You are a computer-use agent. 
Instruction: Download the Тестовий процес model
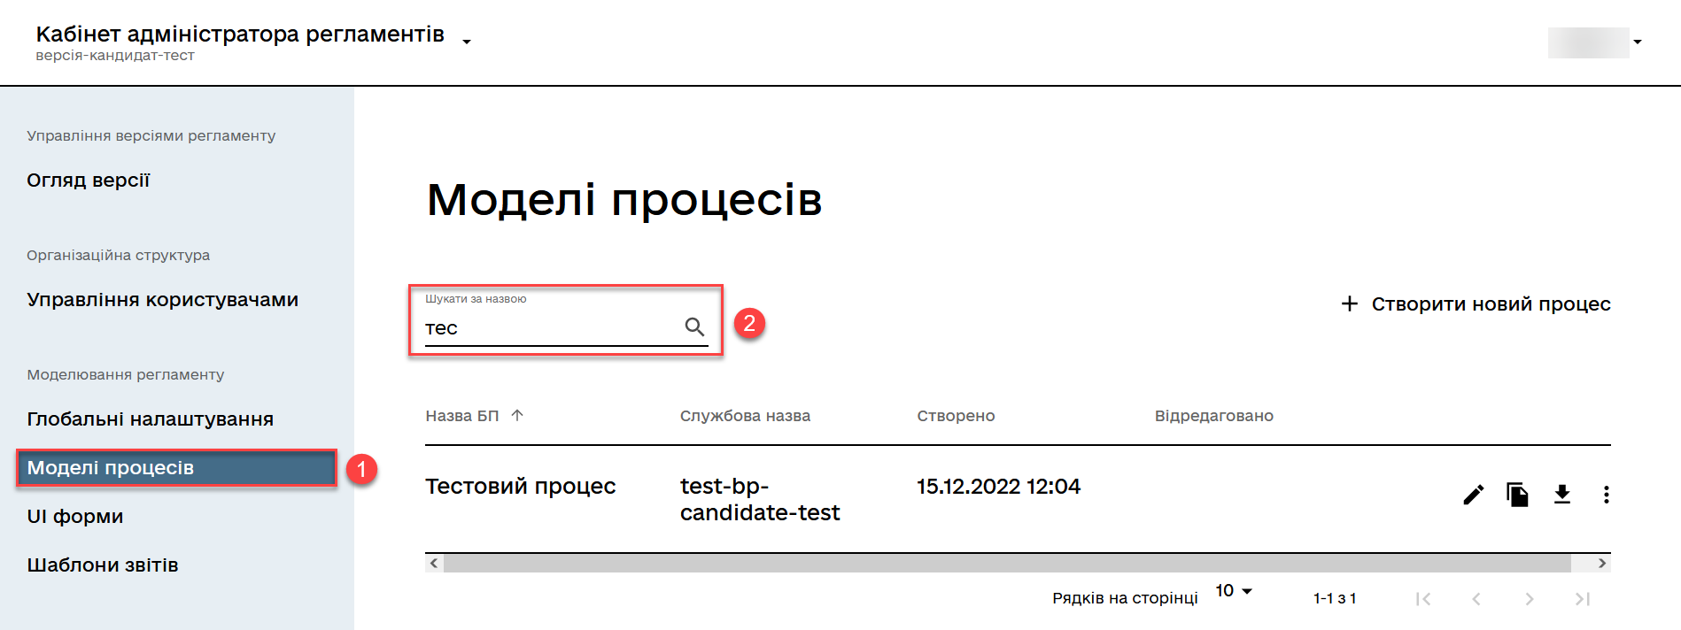(1562, 495)
